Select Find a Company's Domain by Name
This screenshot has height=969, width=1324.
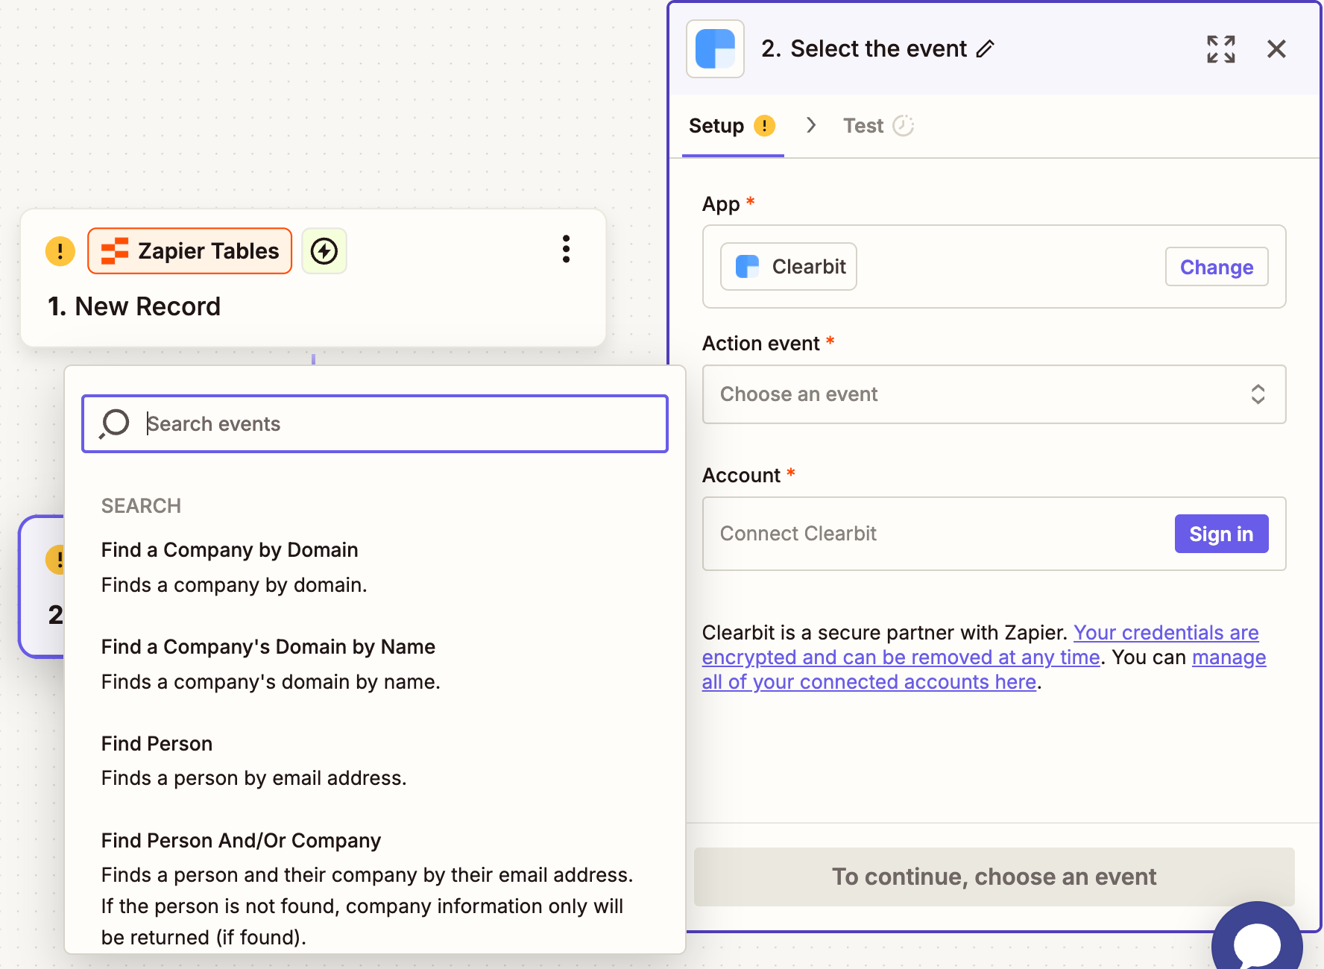click(x=375, y=664)
